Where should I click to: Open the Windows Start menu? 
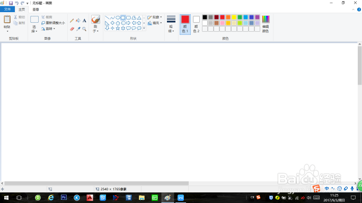[6, 198]
